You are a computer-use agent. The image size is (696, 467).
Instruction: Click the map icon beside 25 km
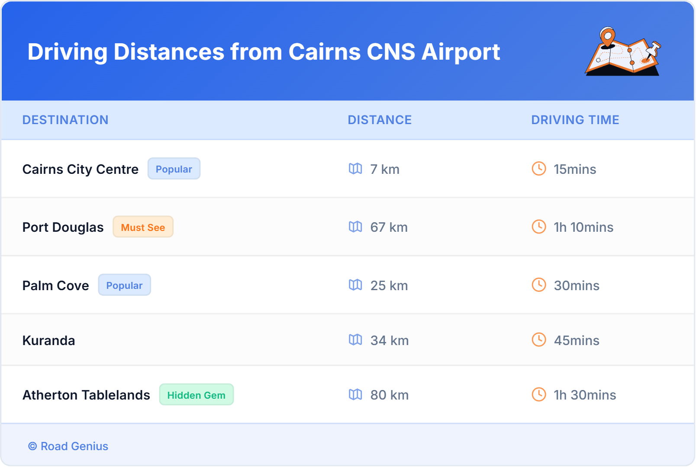pos(355,285)
